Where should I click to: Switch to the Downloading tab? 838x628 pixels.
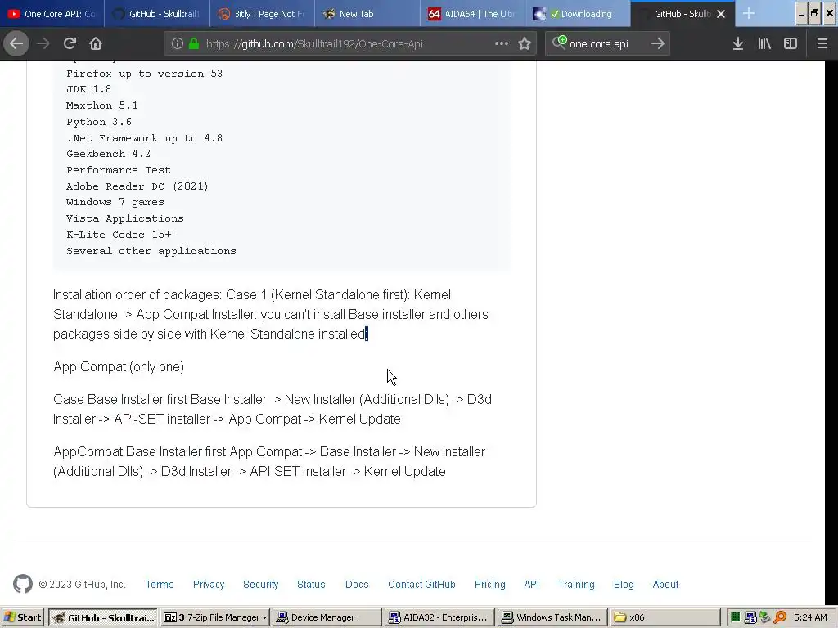point(578,14)
